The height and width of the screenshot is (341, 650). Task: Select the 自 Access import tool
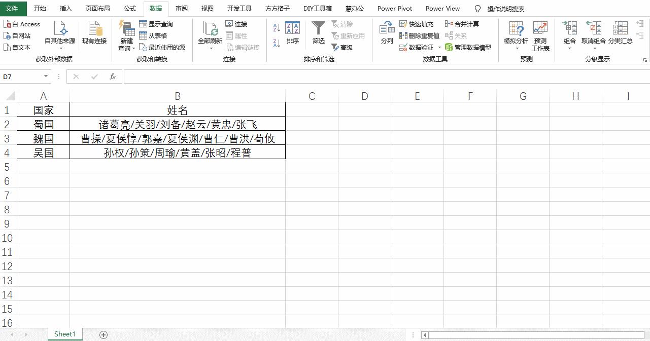coord(22,24)
